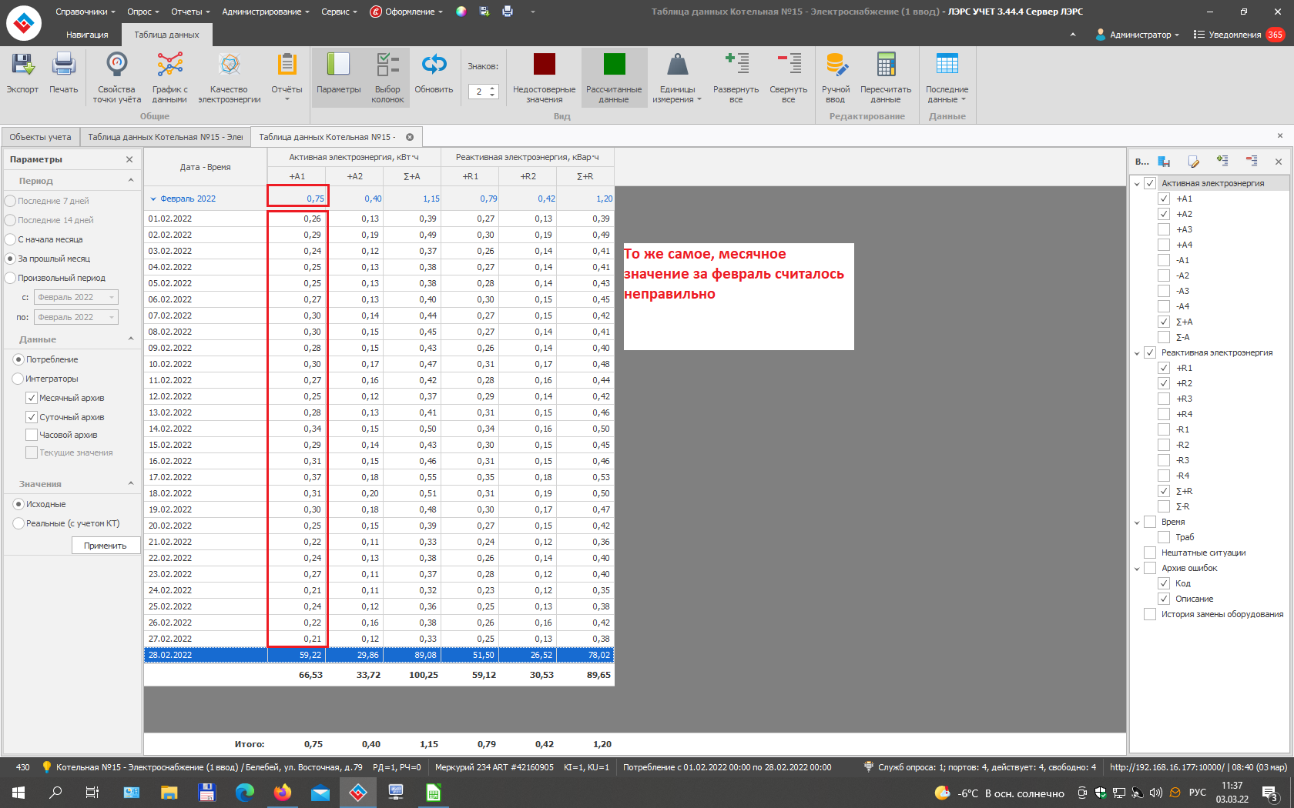Collapse the Февраль 2022 month group
This screenshot has height=808, width=1294.
coord(153,199)
